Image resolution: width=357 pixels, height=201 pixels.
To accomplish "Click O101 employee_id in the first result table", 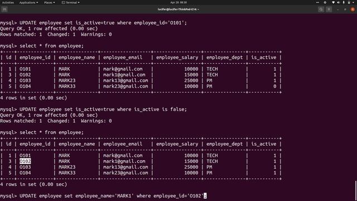I will click(x=25, y=69).
